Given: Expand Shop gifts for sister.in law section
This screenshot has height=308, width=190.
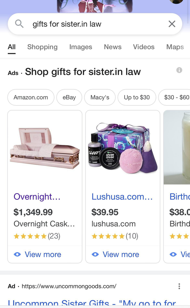Looking at the screenshot, I should click(83, 72).
